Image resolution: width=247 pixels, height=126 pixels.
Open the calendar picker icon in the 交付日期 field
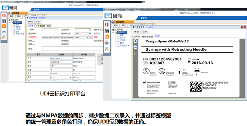[90, 30]
